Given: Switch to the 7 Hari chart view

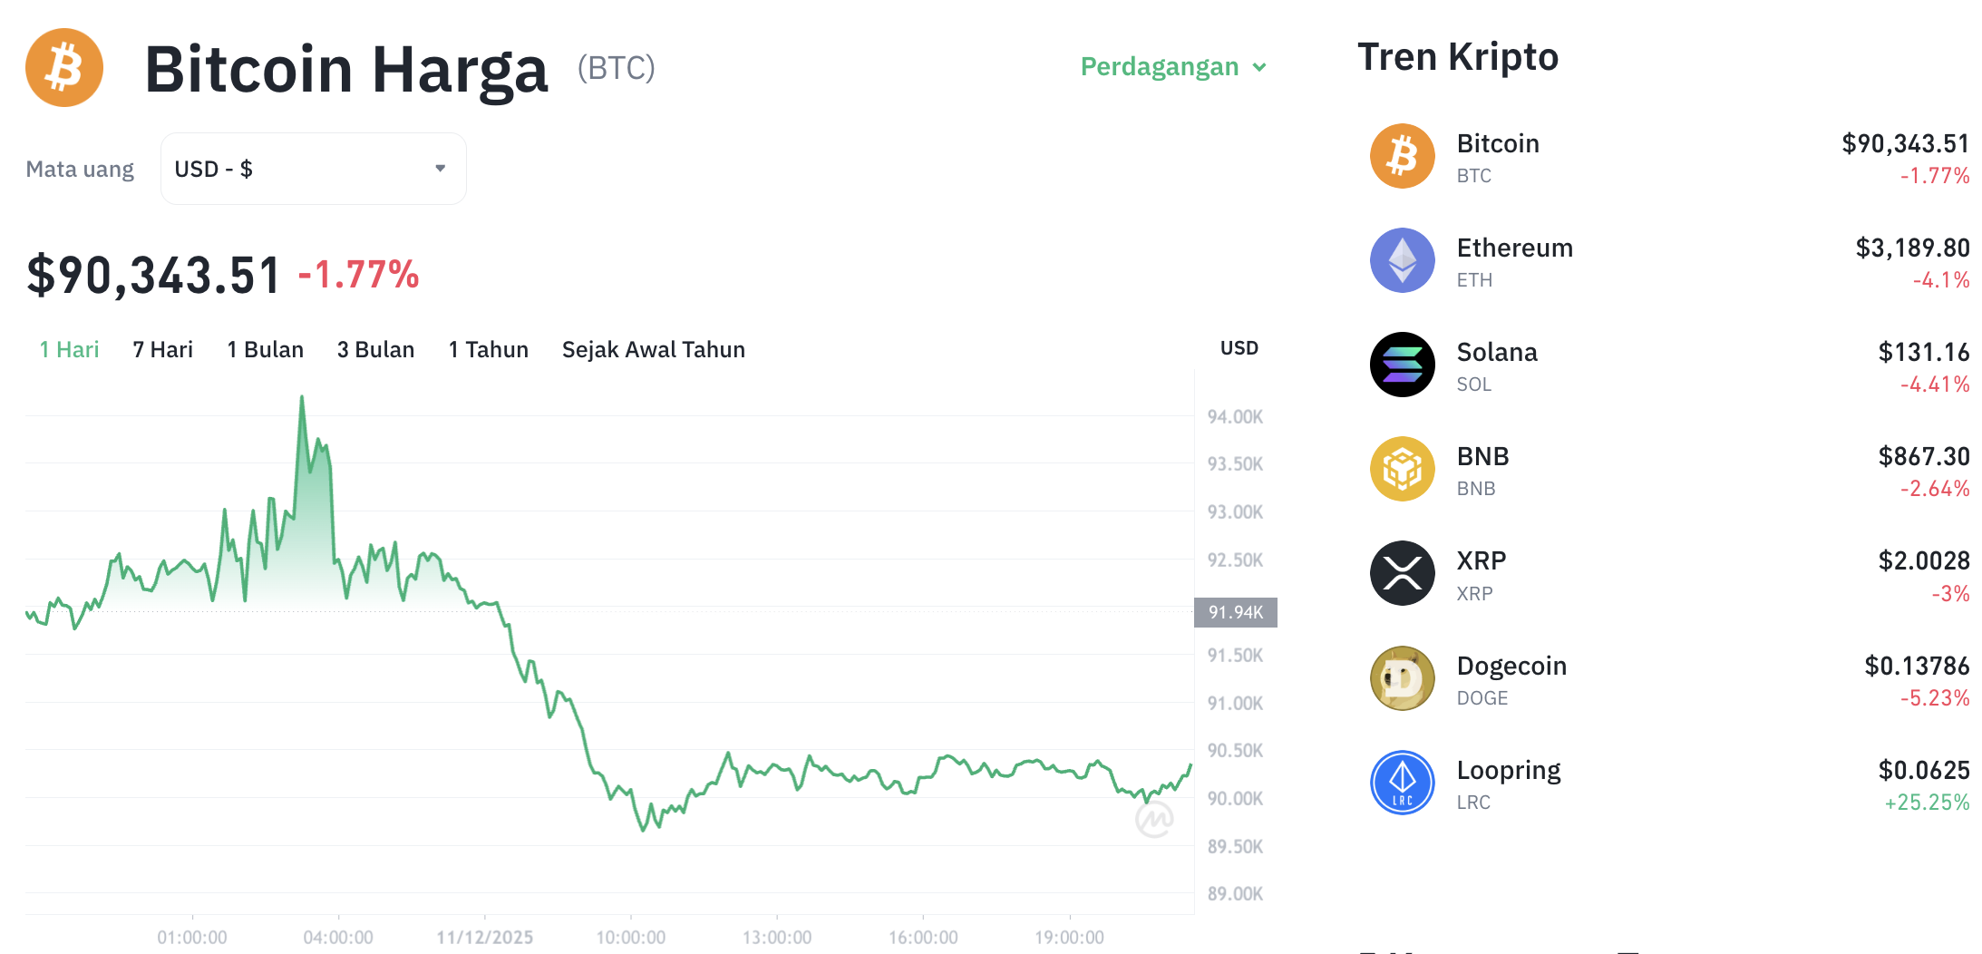Looking at the screenshot, I should 161,349.
